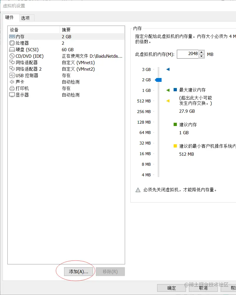The width and height of the screenshot is (236, 295).
Task: Click the USB controller icon
Action: 12,75
